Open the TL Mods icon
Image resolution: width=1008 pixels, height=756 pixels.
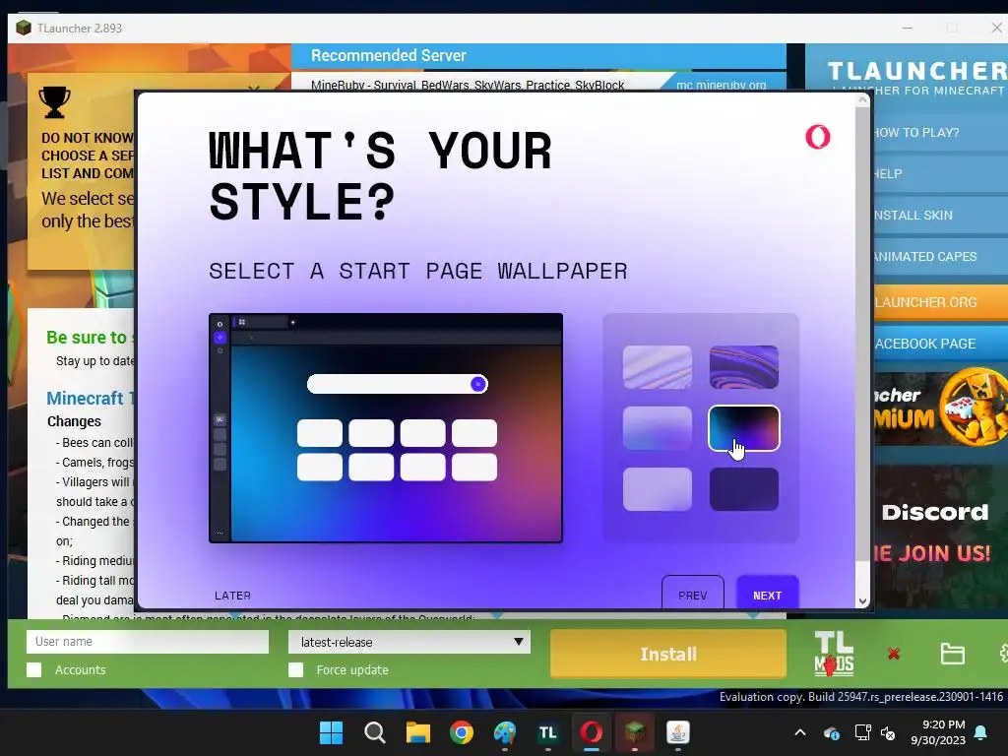(x=834, y=654)
